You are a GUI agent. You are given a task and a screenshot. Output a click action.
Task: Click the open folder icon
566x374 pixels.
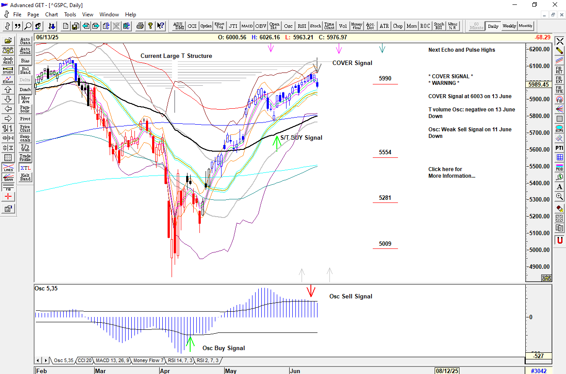[8, 41]
